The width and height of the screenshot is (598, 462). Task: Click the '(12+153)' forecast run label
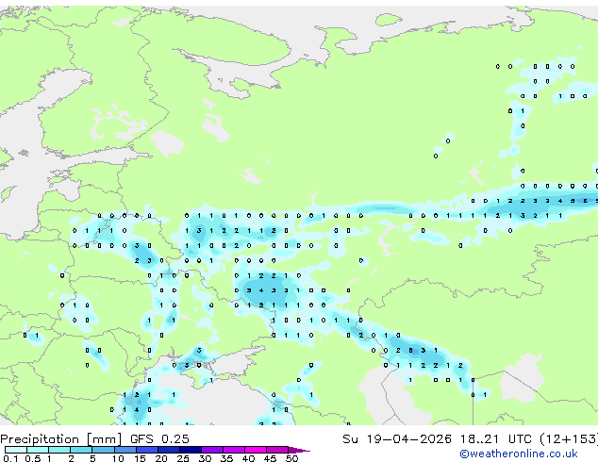pyautogui.click(x=569, y=439)
